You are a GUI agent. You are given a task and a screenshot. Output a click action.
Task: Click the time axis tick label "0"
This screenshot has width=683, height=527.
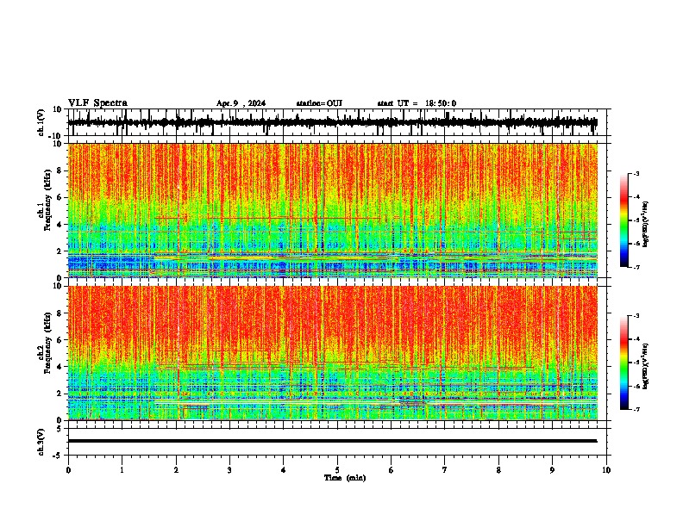(68, 470)
